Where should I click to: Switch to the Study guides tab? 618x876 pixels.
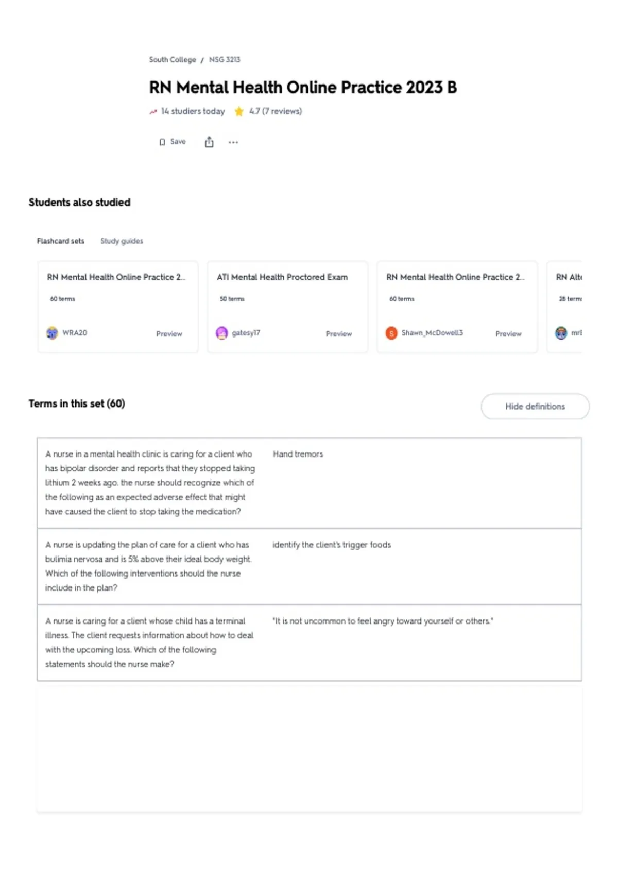point(122,241)
